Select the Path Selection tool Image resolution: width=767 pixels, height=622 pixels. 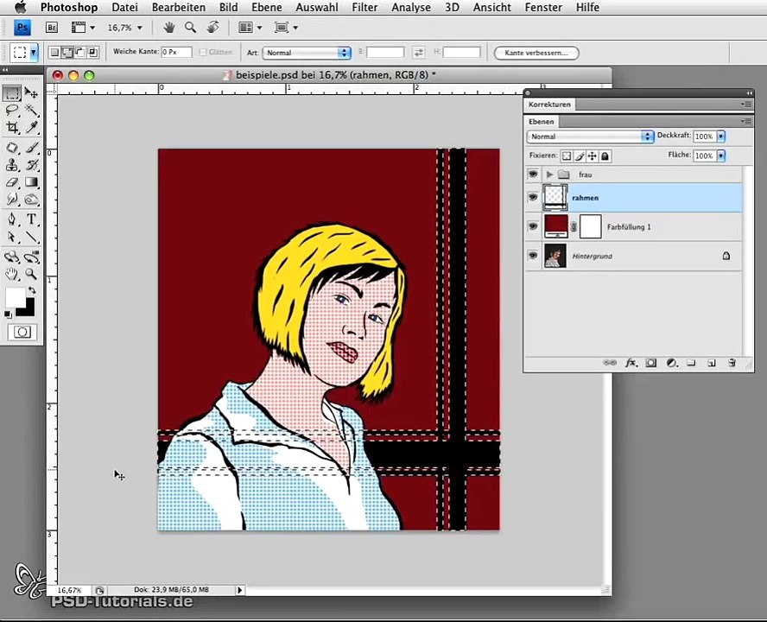(x=12, y=237)
